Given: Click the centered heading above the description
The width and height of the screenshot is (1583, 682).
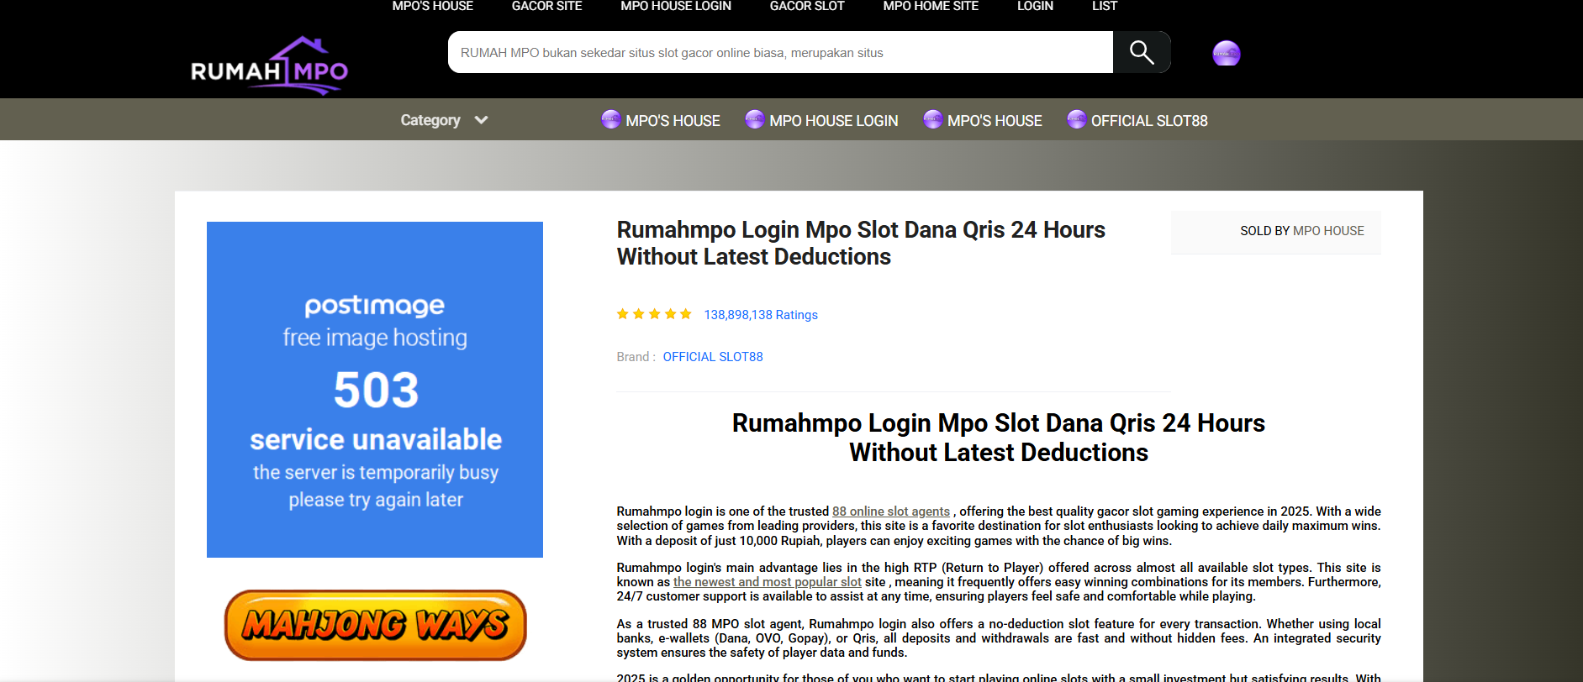Looking at the screenshot, I should tap(999, 438).
